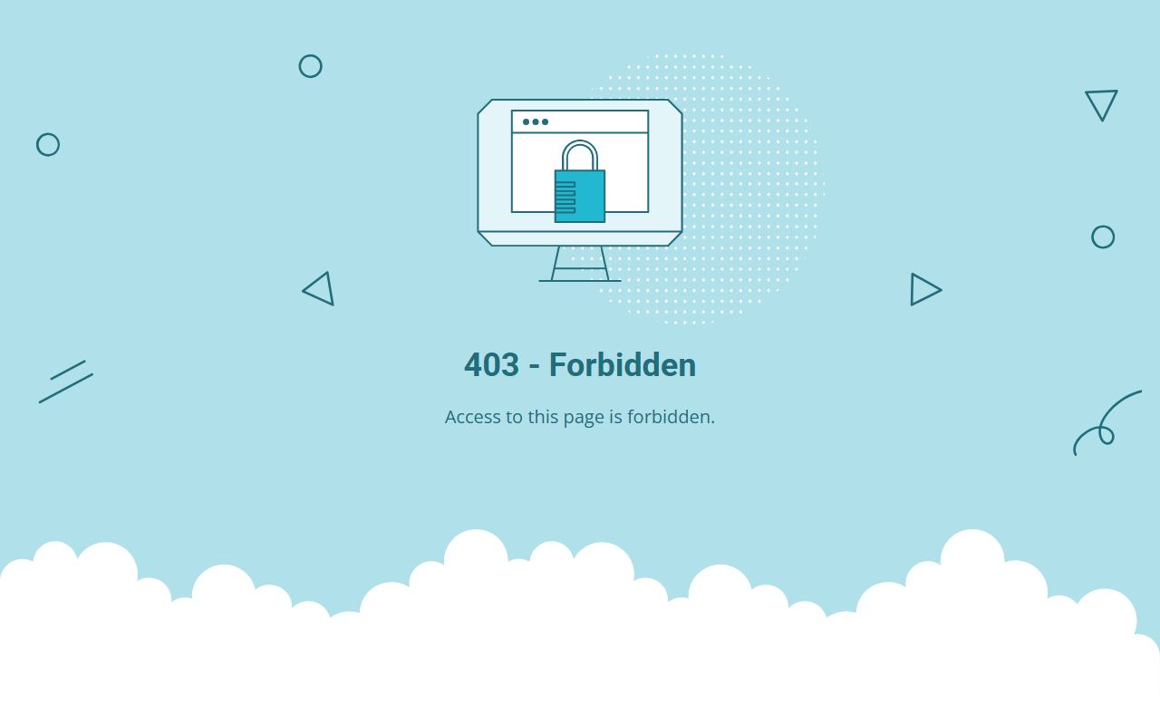Click the two slanted parallel lines
1160x725 pixels.
tap(66, 382)
